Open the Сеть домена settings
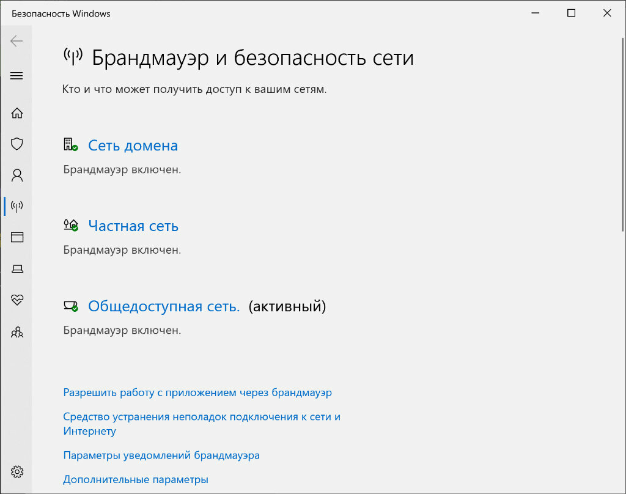The height and width of the screenshot is (494, 626). pyautogui.click(x=133, y=146)
